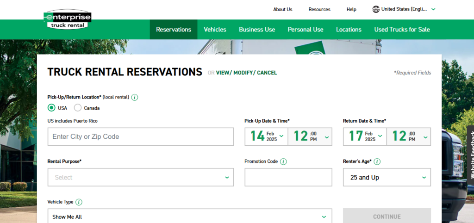This screenshot has width=474, height=223.
Task: Open the Reservations menu tab
Action: point(174,30)
